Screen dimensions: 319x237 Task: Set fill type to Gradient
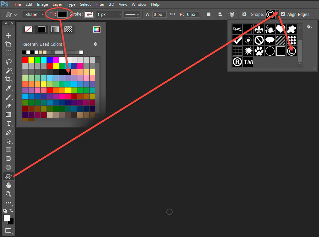coord(55,29)
